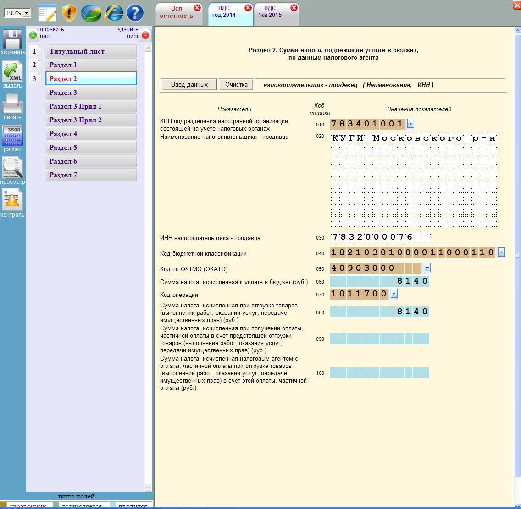
Task: Open the budget classification code dropdown
Action: coord(501,252)
